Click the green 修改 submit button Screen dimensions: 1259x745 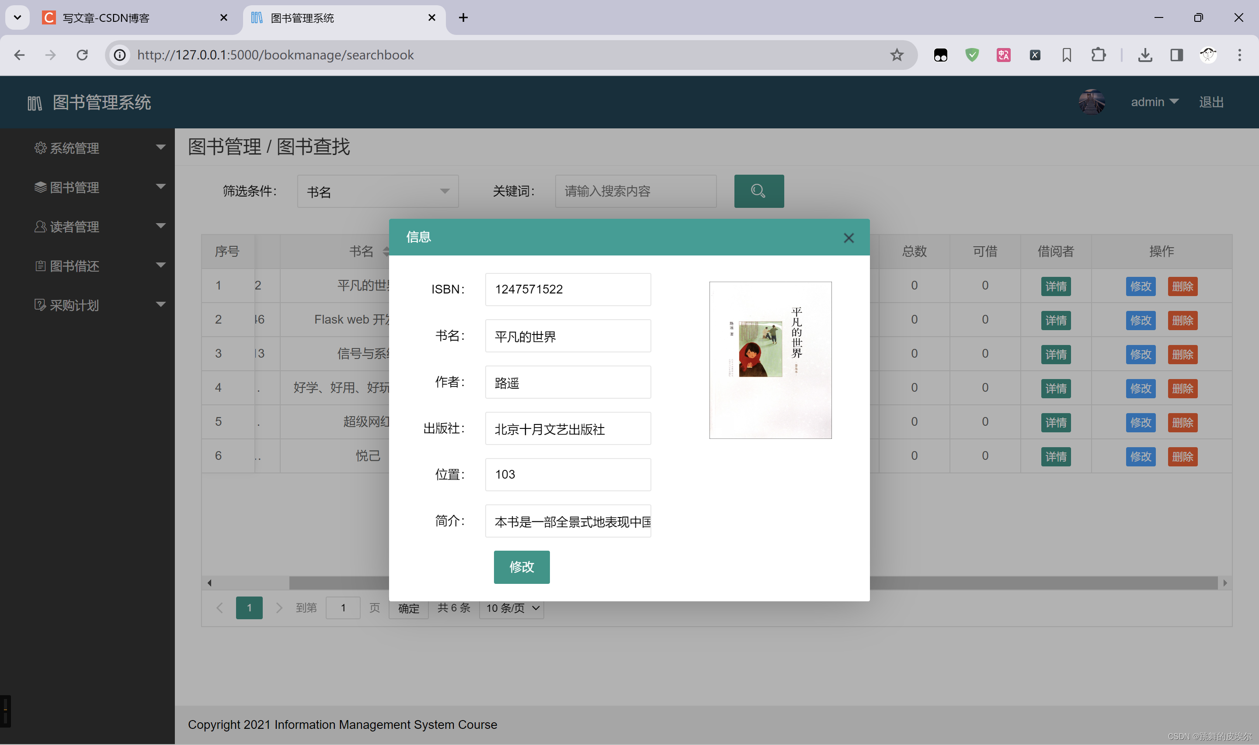522,567
